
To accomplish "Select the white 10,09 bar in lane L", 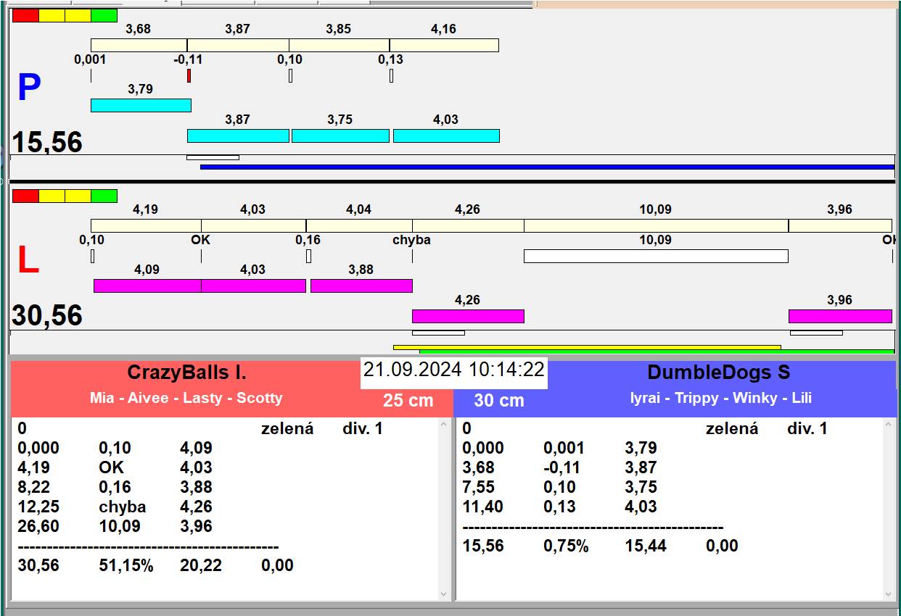I will (655, 256).
